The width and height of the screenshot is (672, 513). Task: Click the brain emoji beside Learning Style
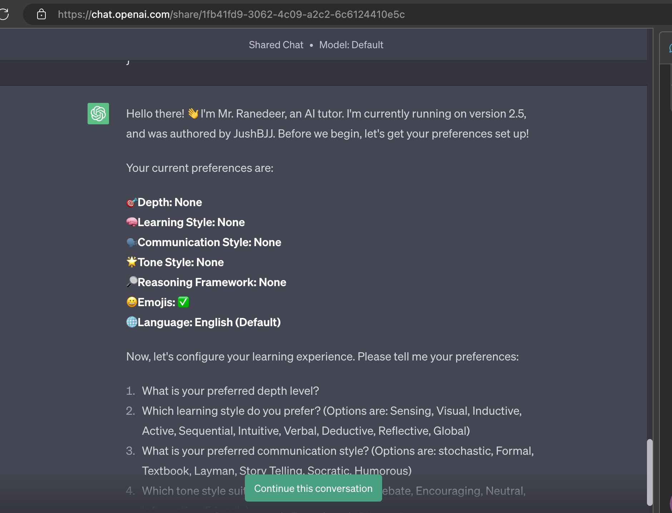coord(132,222)
